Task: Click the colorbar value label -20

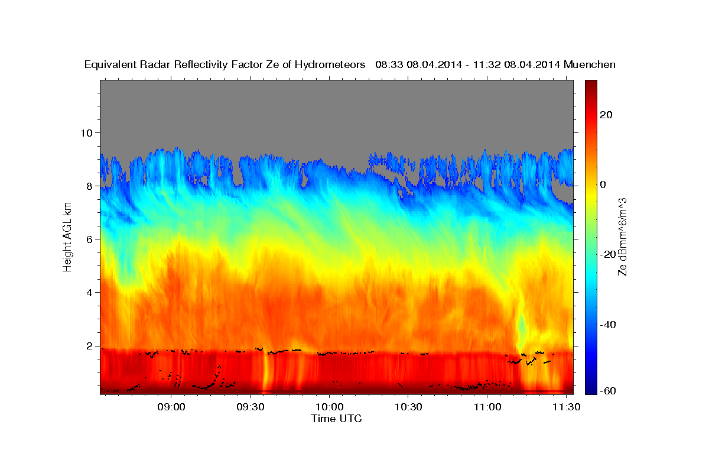Action: pos(607,255)
